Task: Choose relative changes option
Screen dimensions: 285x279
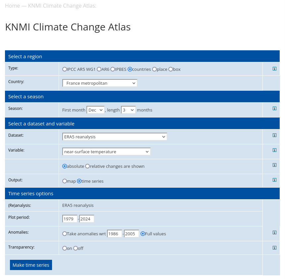Action: [87, 166]
